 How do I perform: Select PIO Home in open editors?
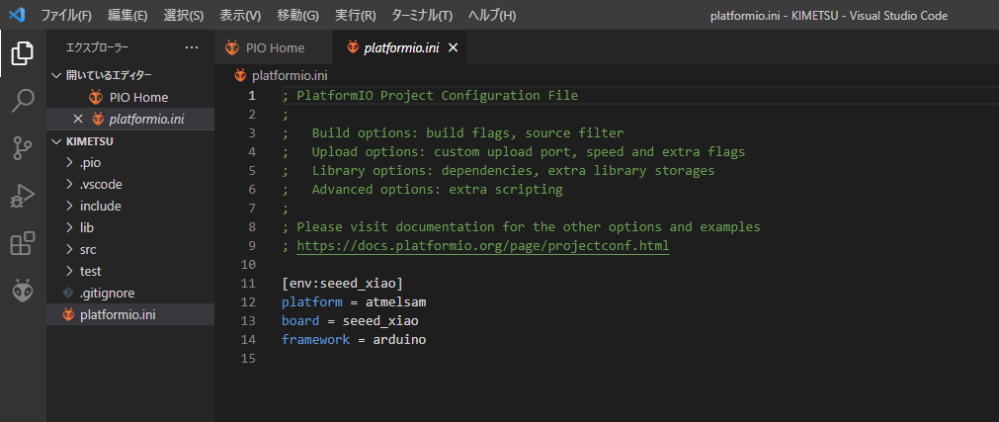138,97
